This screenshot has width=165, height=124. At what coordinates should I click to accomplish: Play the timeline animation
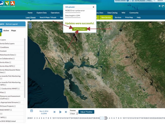click(60, 112)
